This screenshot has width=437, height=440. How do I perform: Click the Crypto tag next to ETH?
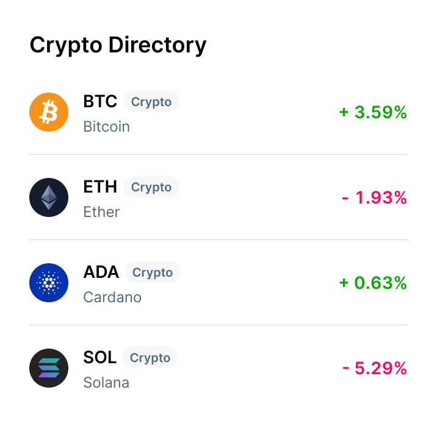151,187
